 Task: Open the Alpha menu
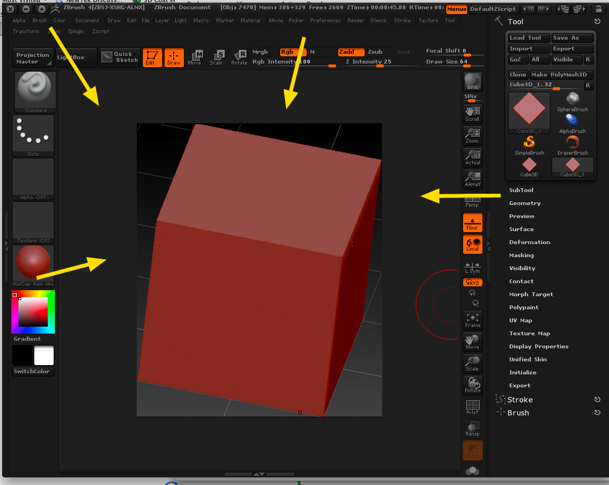pos(18,20)
